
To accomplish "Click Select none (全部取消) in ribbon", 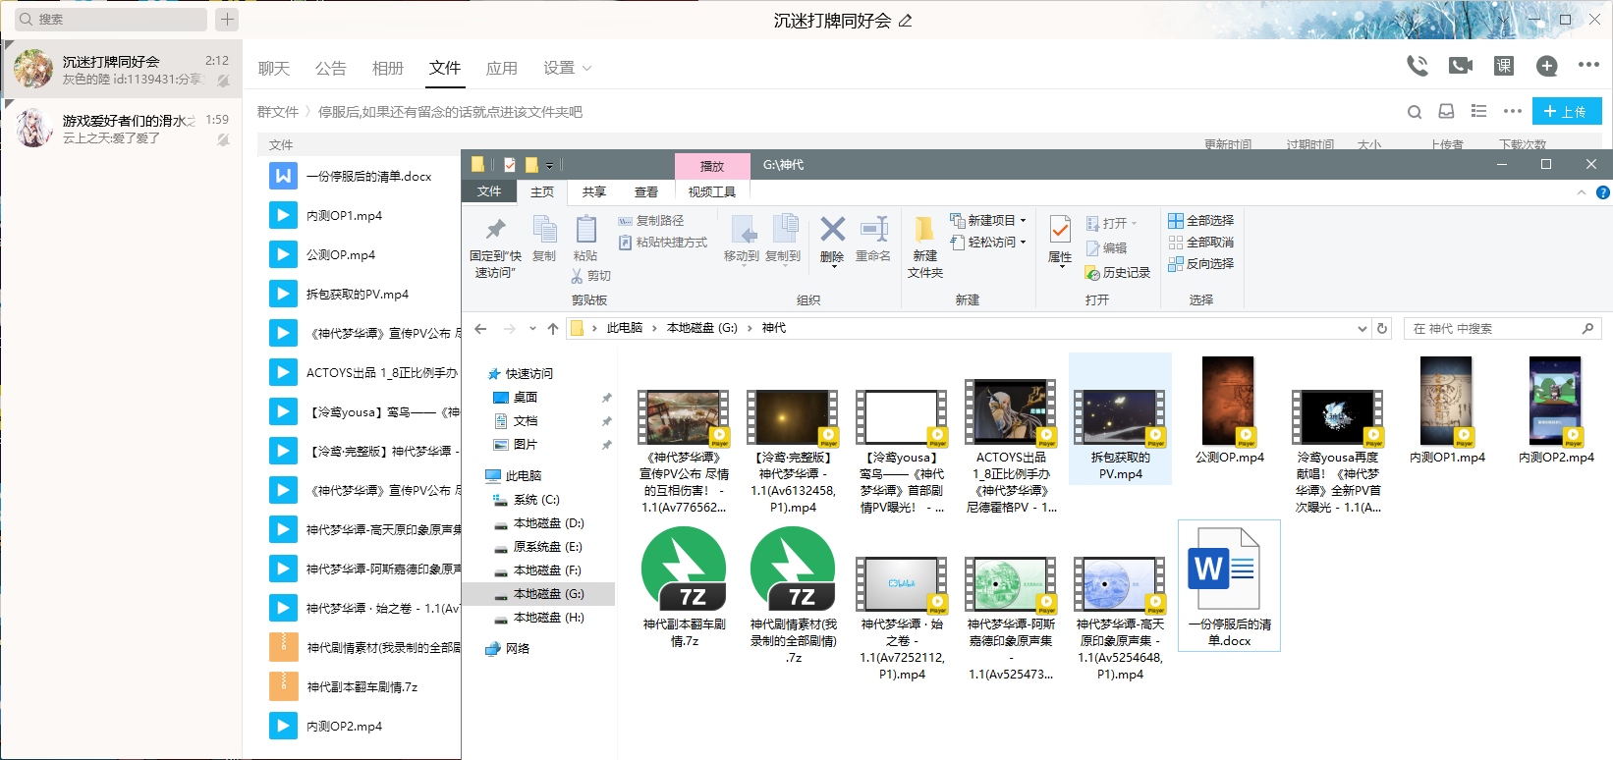I will (1200, 243).
